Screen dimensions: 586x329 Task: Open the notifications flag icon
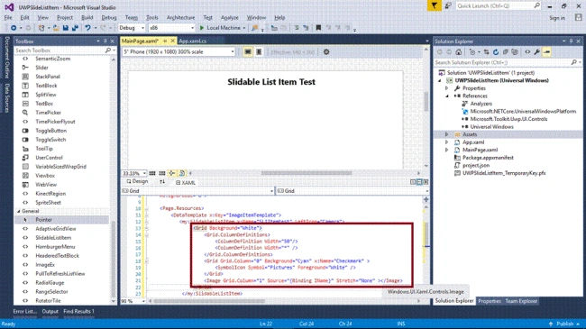(435, 6)
